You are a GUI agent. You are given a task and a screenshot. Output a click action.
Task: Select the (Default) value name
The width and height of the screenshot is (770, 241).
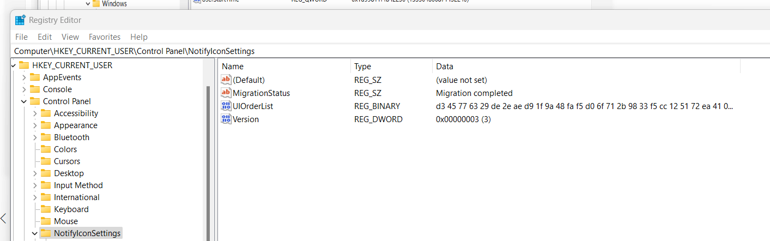pyautogui.click(x=248, y=80)
